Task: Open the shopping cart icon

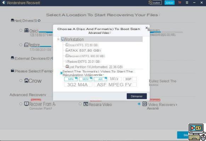Action: tap(180, 2)
